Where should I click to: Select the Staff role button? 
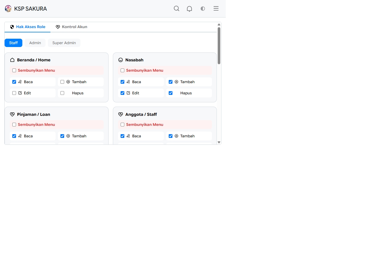(x=13, y=43)
